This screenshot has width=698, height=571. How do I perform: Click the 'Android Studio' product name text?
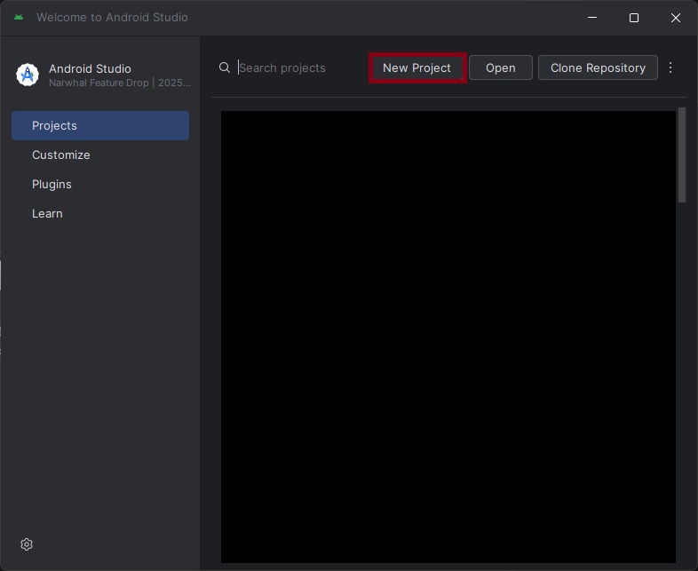tap(90, 68)
